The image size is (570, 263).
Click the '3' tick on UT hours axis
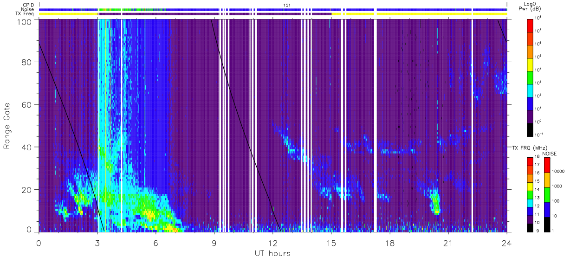click(x=97, y=243)
